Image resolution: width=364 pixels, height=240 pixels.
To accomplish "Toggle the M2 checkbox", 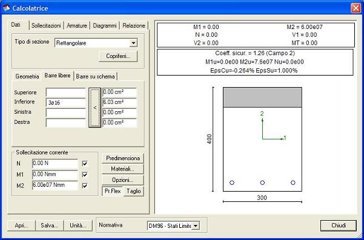I will tap(85, 186).
